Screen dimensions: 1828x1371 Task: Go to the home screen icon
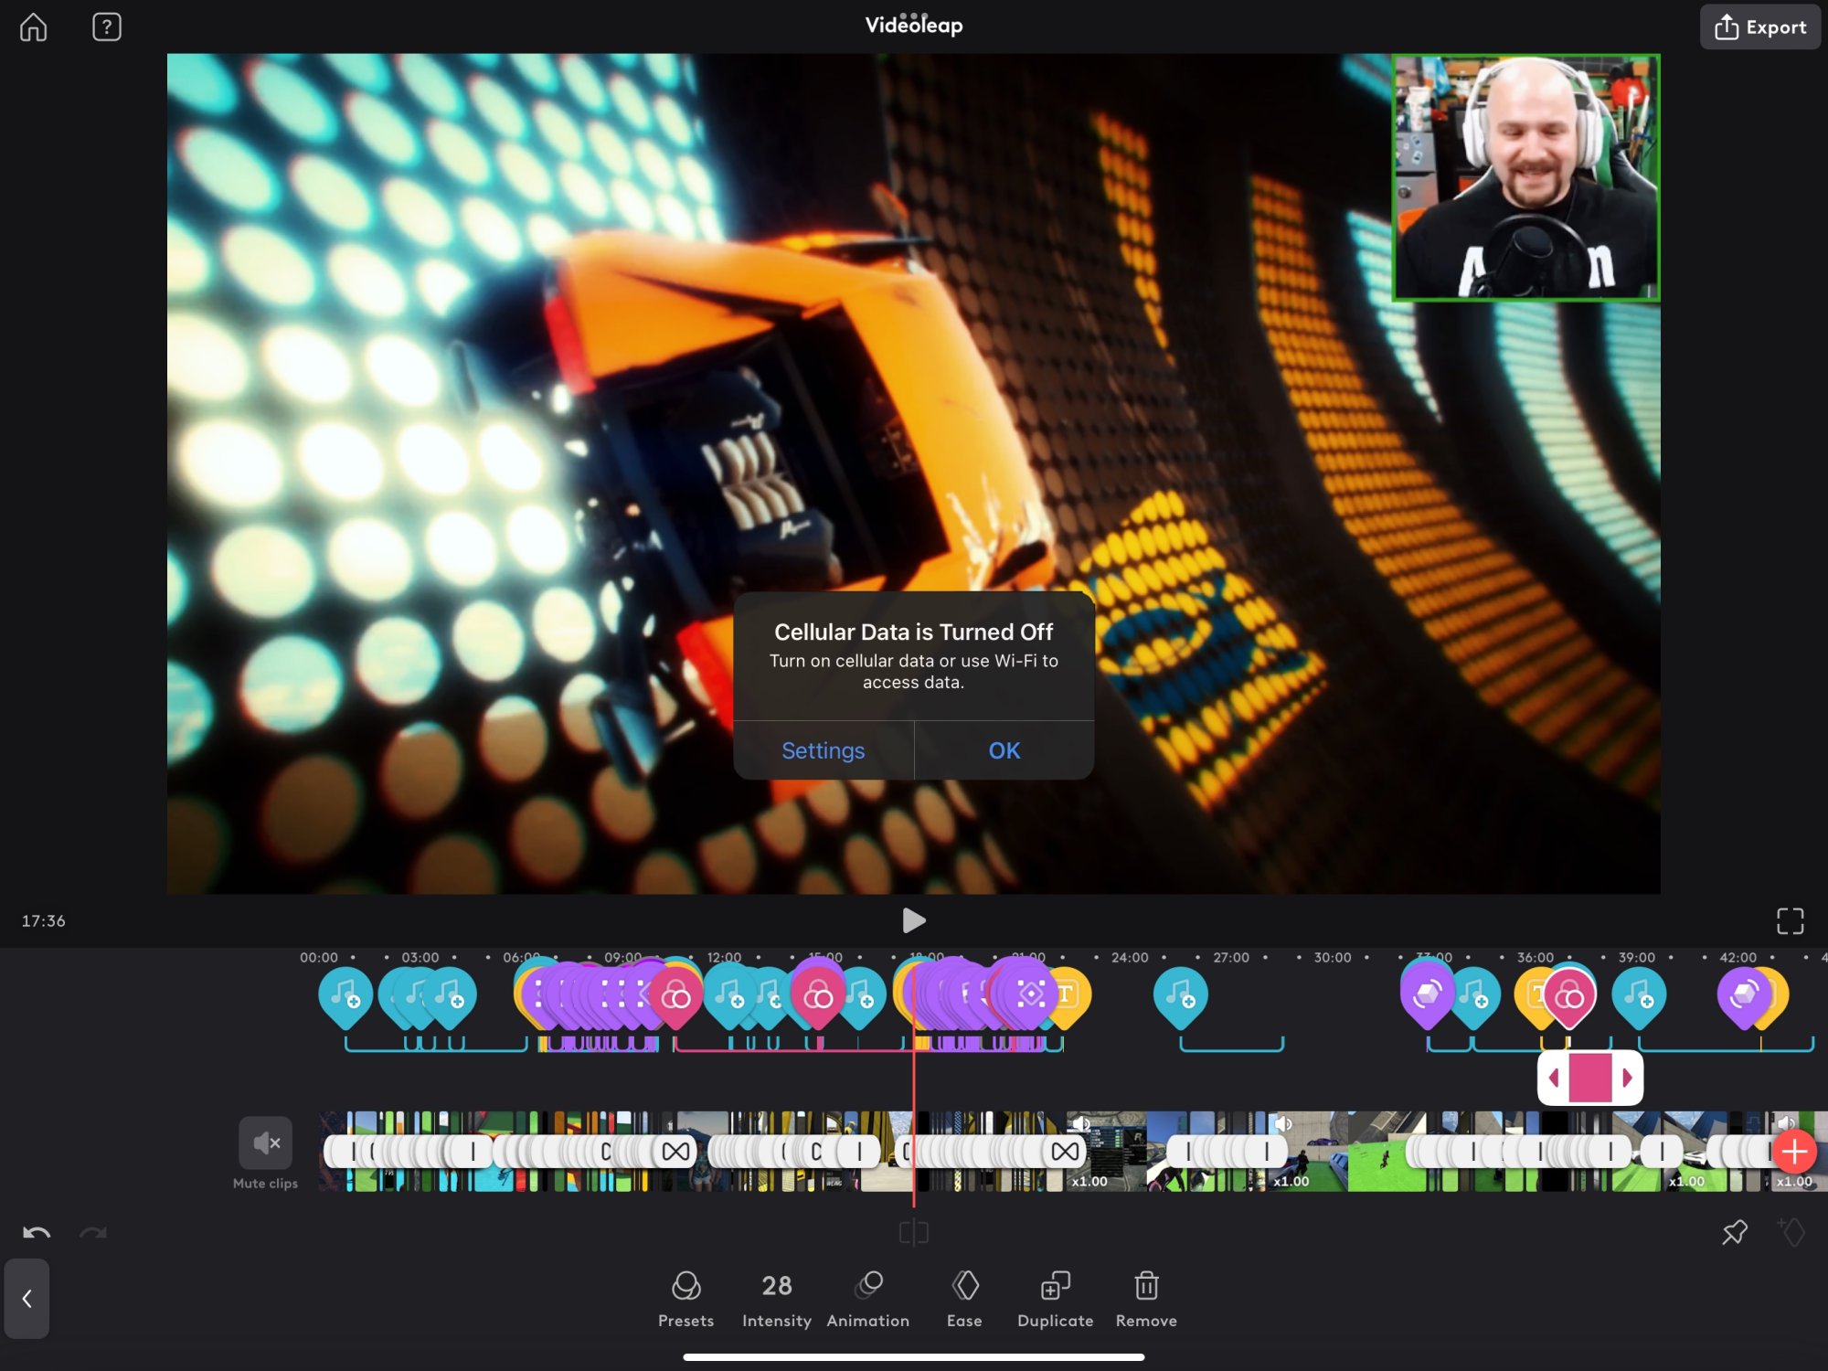(x=34, y=27)
